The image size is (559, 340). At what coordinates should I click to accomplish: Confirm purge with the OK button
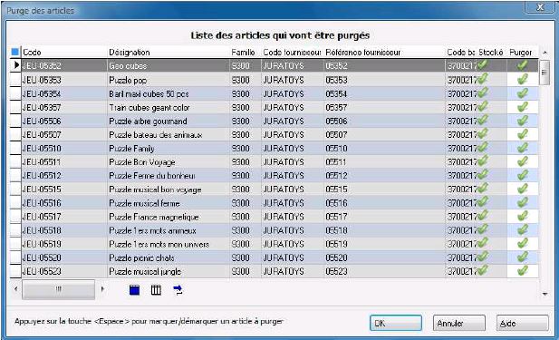[396, 323]
